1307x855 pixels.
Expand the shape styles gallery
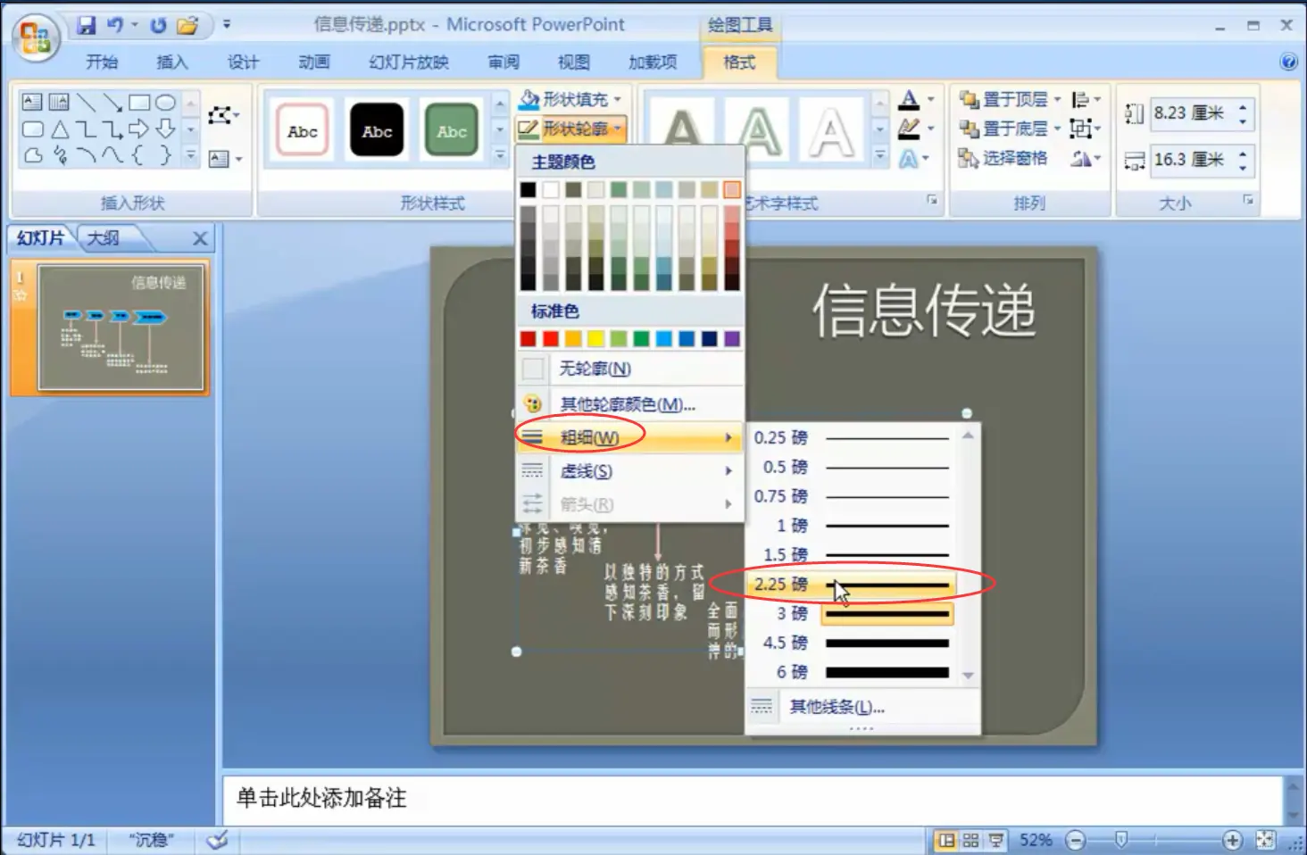(500, 156)
